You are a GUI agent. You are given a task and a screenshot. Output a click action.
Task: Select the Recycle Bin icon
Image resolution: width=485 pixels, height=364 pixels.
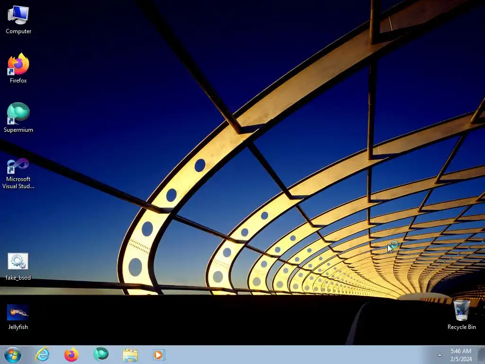tap(461, 315)
